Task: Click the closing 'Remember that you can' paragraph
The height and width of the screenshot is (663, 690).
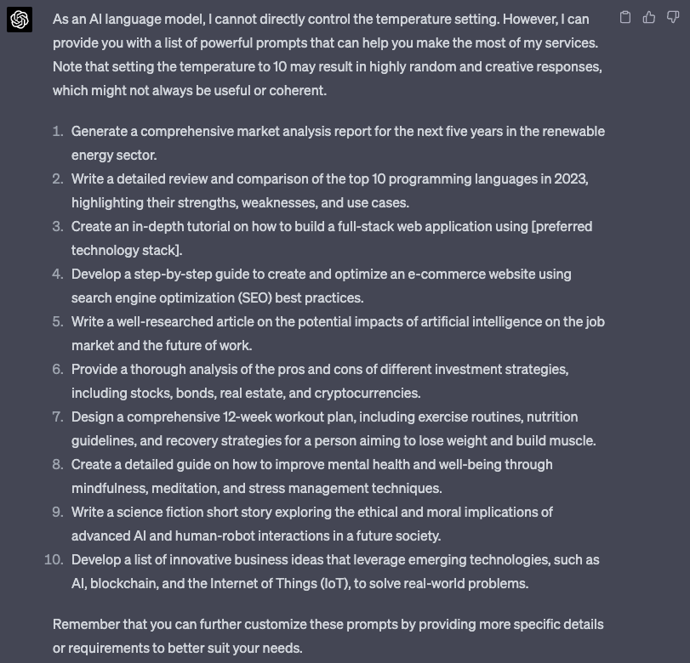Action: (x=328, y=636)
